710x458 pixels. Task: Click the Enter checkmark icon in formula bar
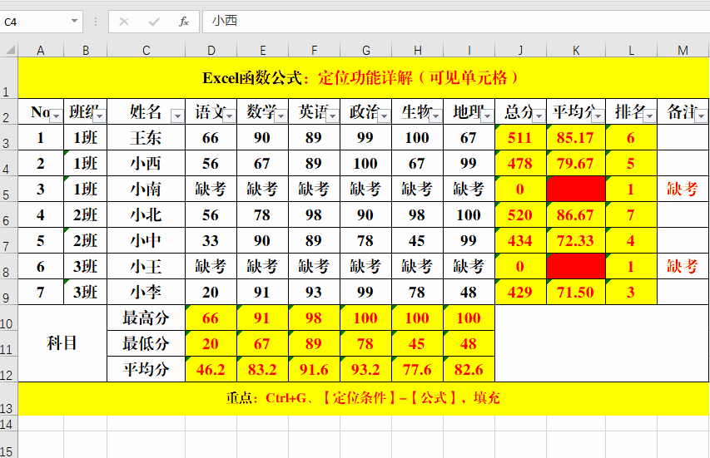[154, 22]
